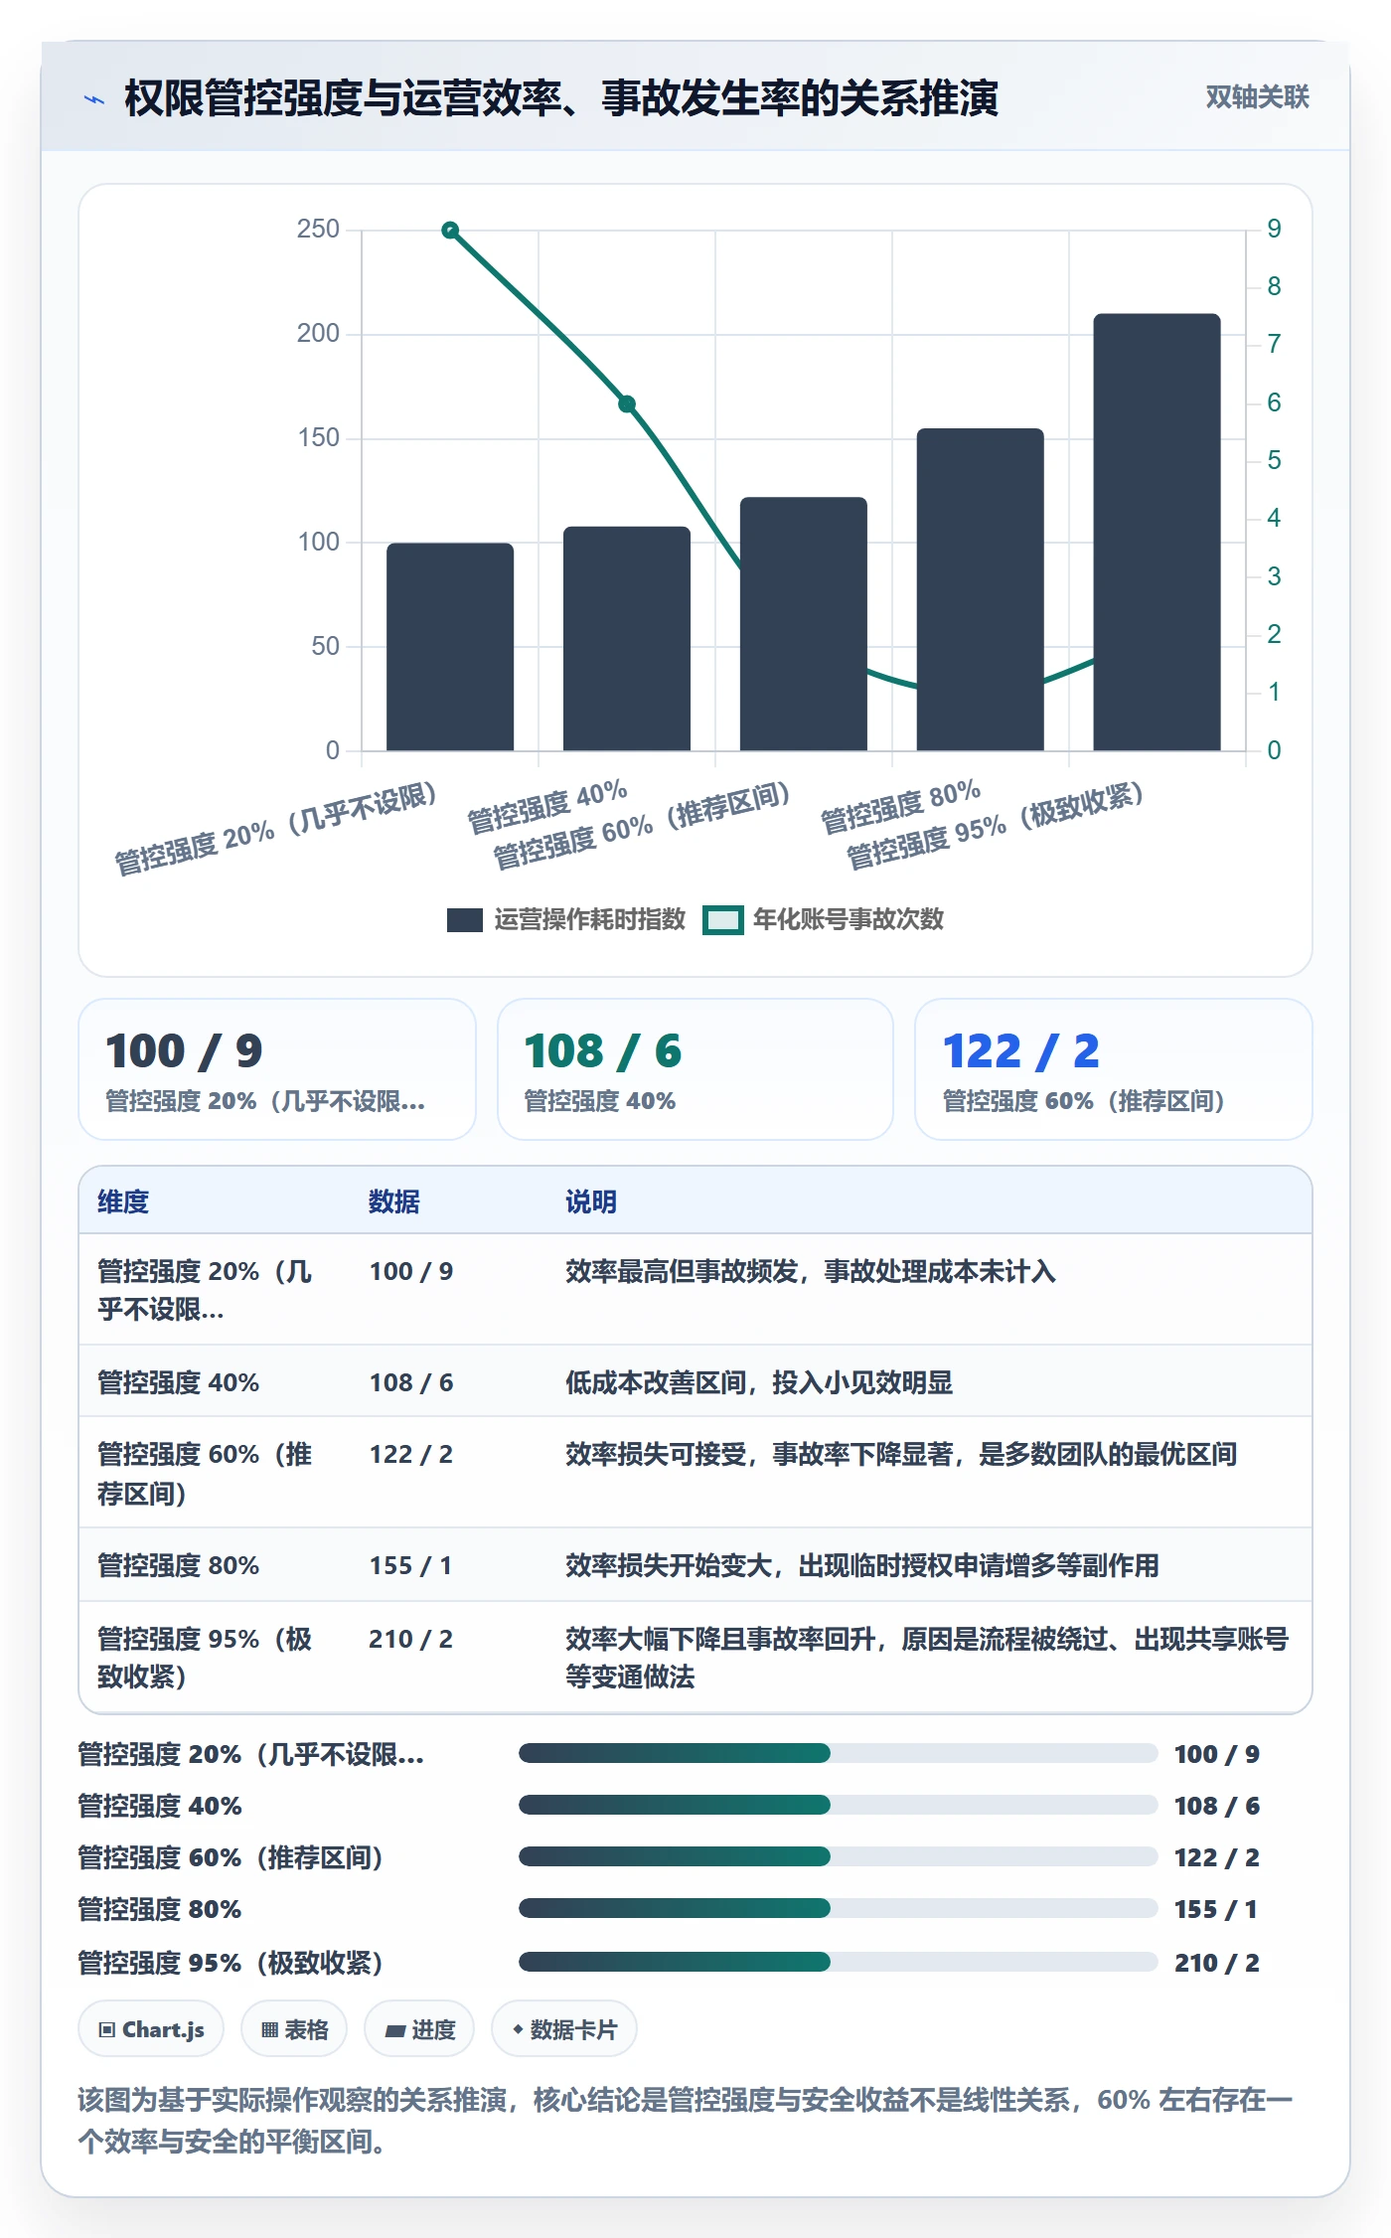Click the x-axis label 管控强度 95%（极致收紧）
The height and width of the screenshot is (2238, 1391).
tap(996, 824)
